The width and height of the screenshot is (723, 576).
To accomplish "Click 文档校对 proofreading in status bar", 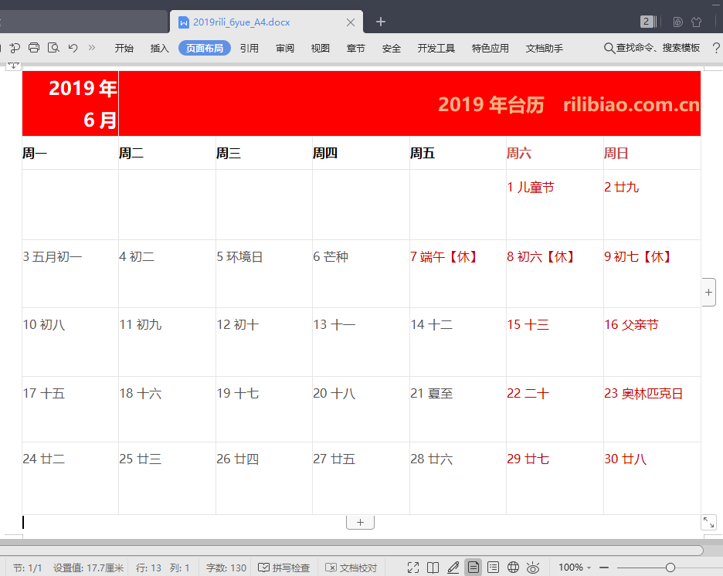I will pos(351,568).
